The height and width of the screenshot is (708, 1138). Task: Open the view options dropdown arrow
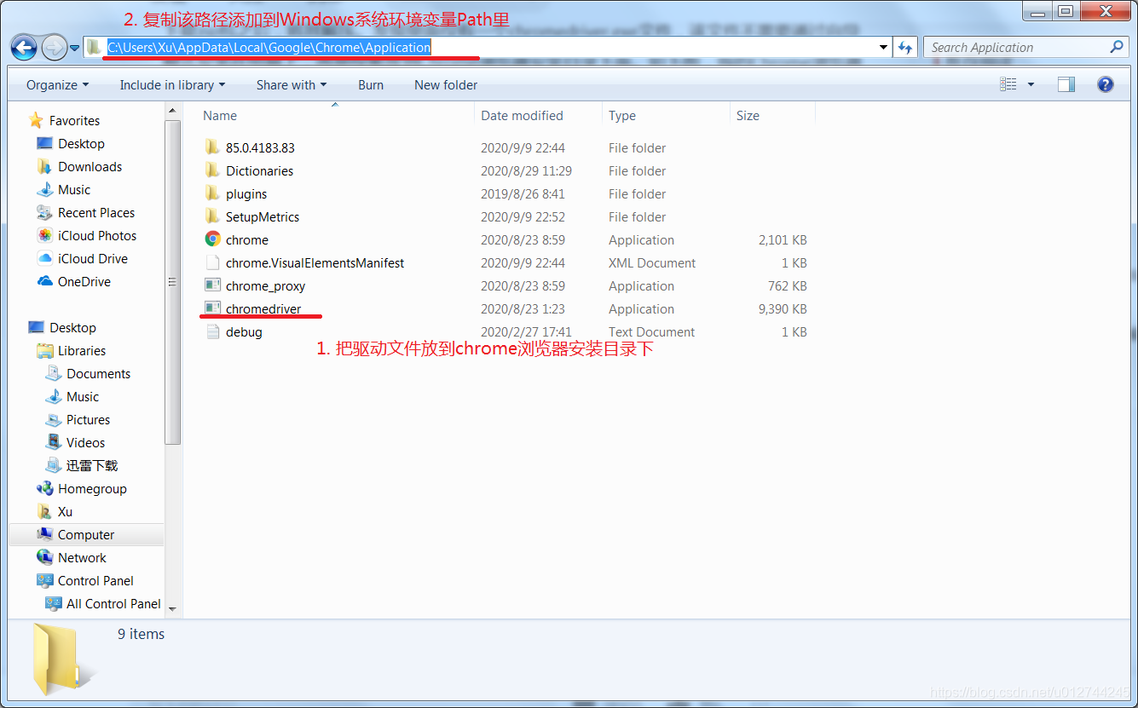[1031, 84]
